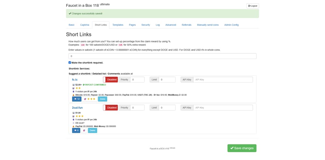Open Manually send coins tab
Screen dimensions: 325x160
pyautogui.click(x=208, y=25)
